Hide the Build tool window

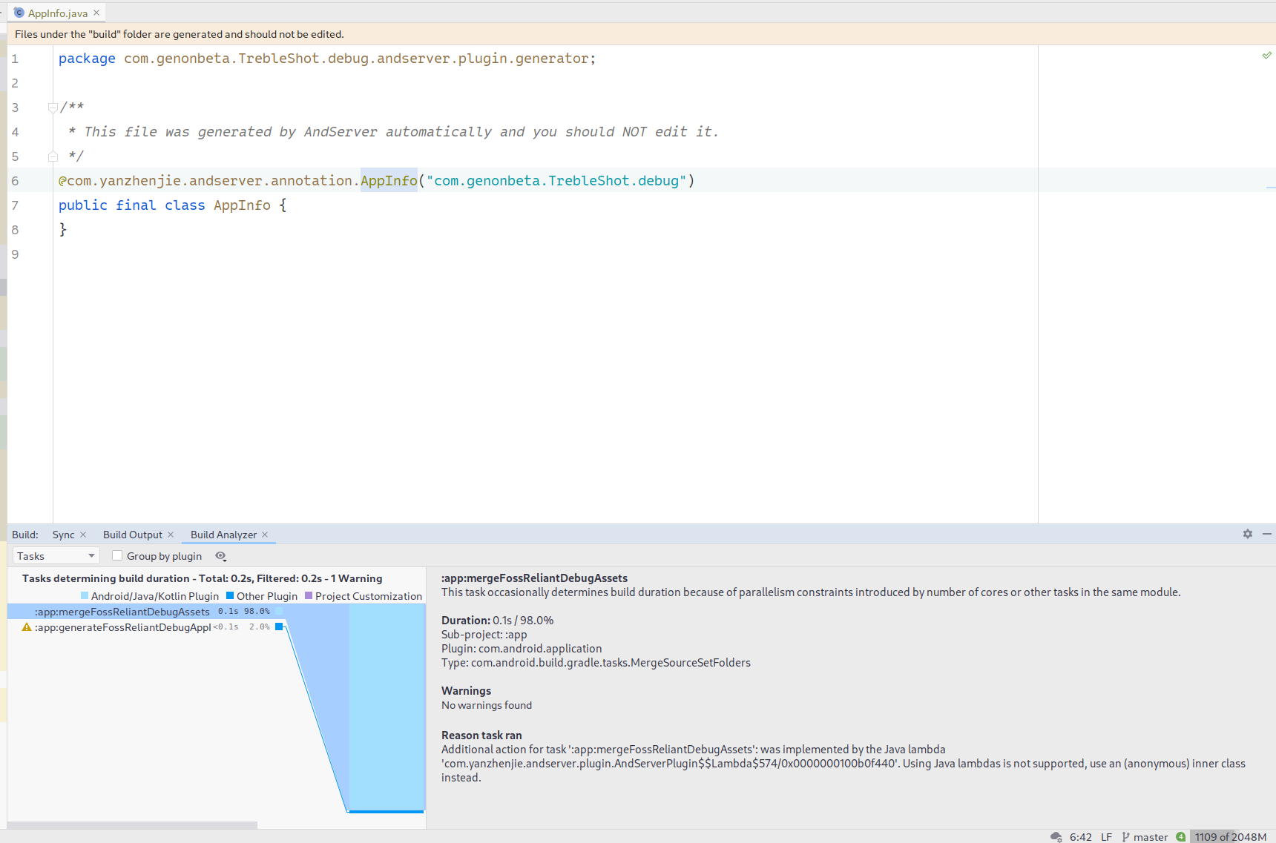click(1267, 534)
